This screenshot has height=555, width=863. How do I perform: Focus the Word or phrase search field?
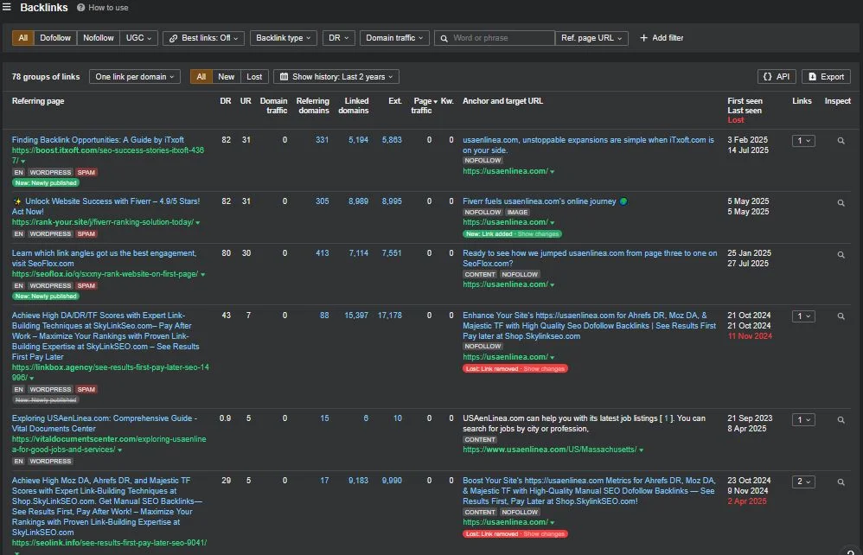495,38
